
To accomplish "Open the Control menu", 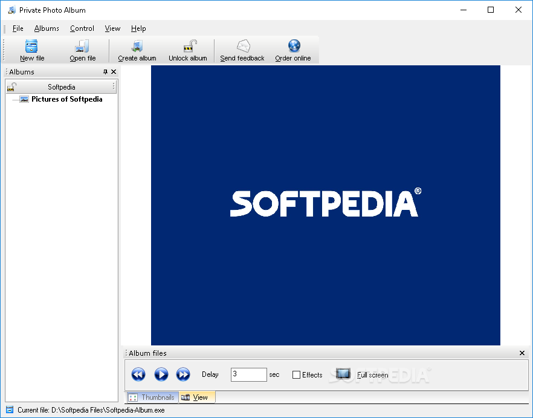I will click(82, 28).
